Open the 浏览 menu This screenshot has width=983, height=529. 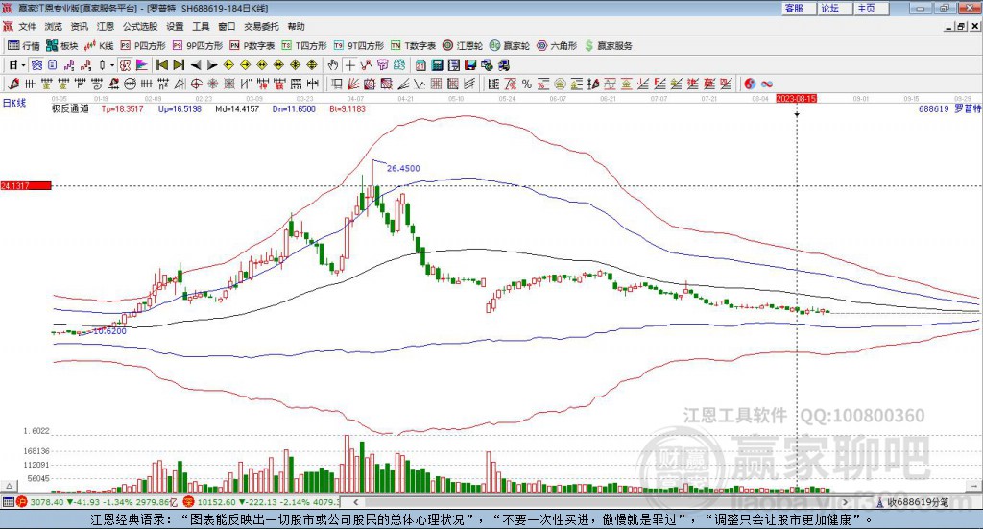(x=54, y=26)
